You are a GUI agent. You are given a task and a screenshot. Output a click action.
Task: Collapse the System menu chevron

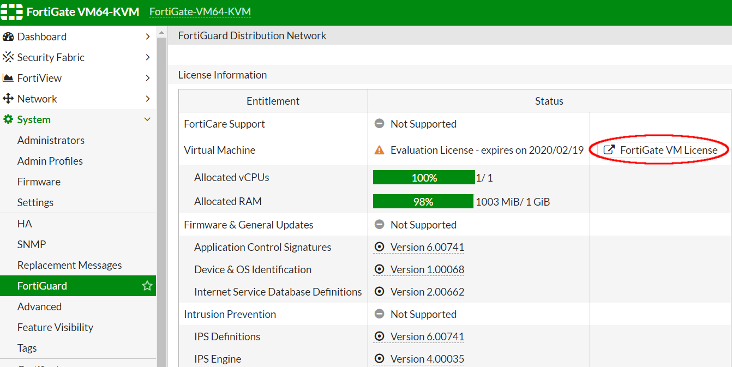coord(147,119)
